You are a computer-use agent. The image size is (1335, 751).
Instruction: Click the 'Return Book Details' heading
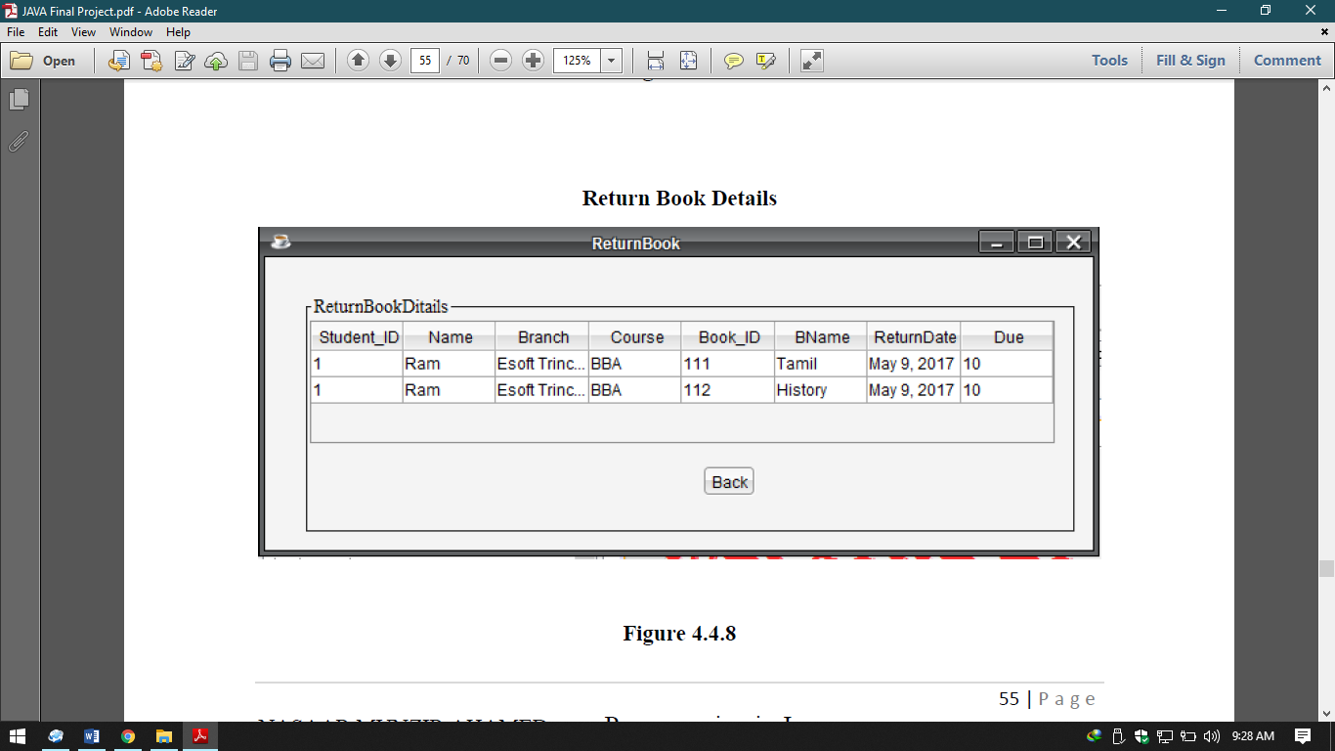pyautogui.click(x=679, y=199)
